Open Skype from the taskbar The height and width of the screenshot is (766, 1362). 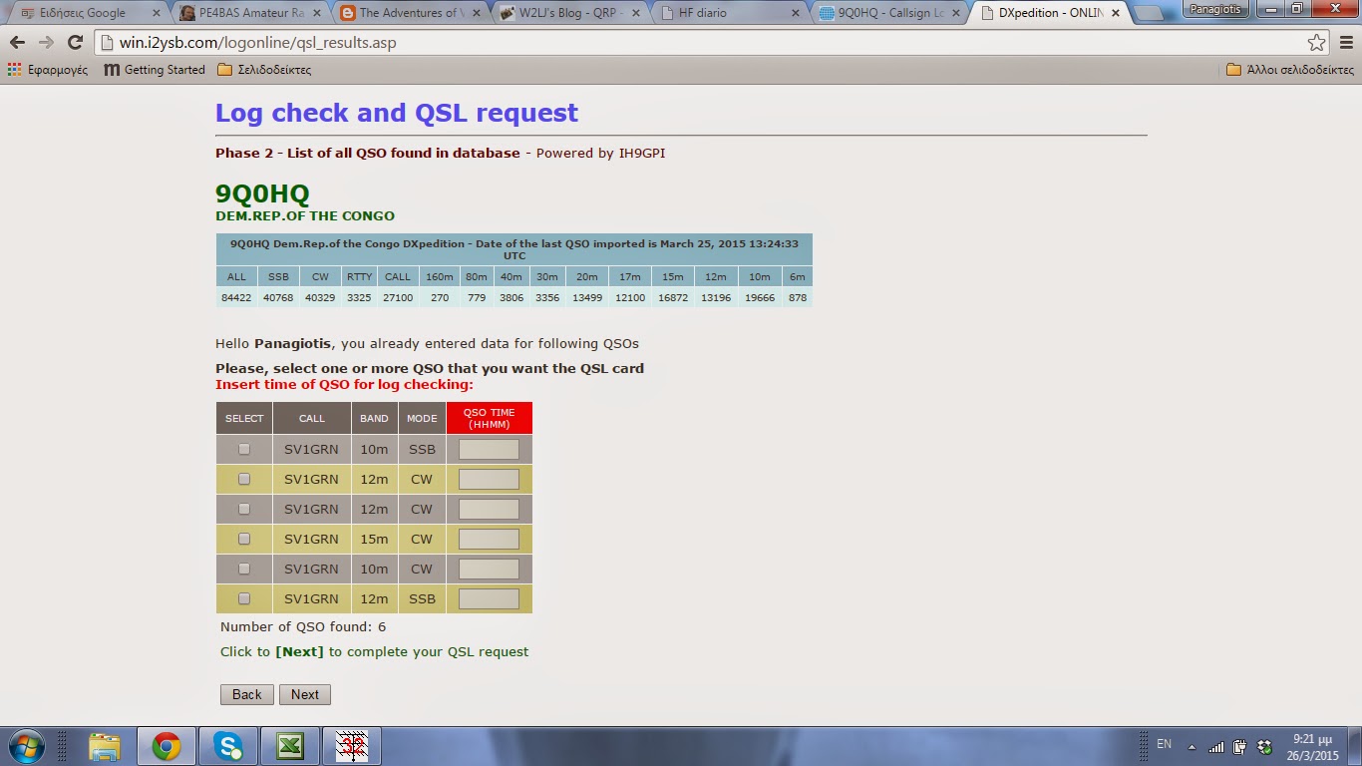(228, 745)
